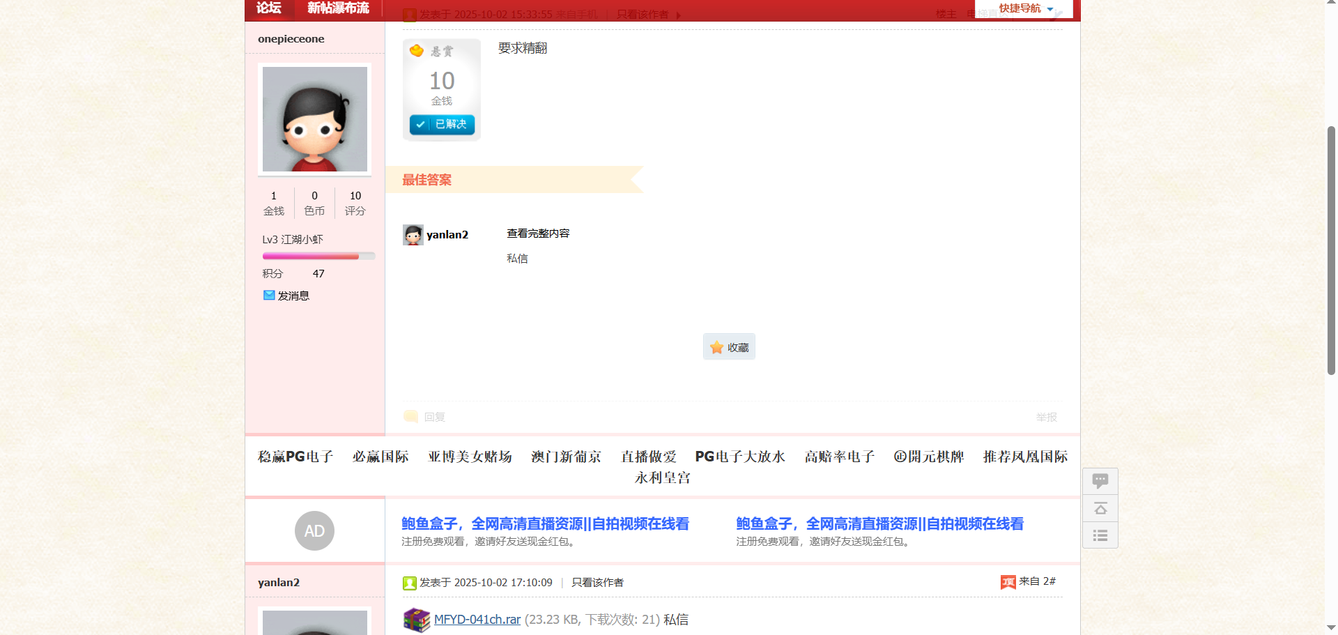Click the 举报 report link

click(x=1046, y=417)
